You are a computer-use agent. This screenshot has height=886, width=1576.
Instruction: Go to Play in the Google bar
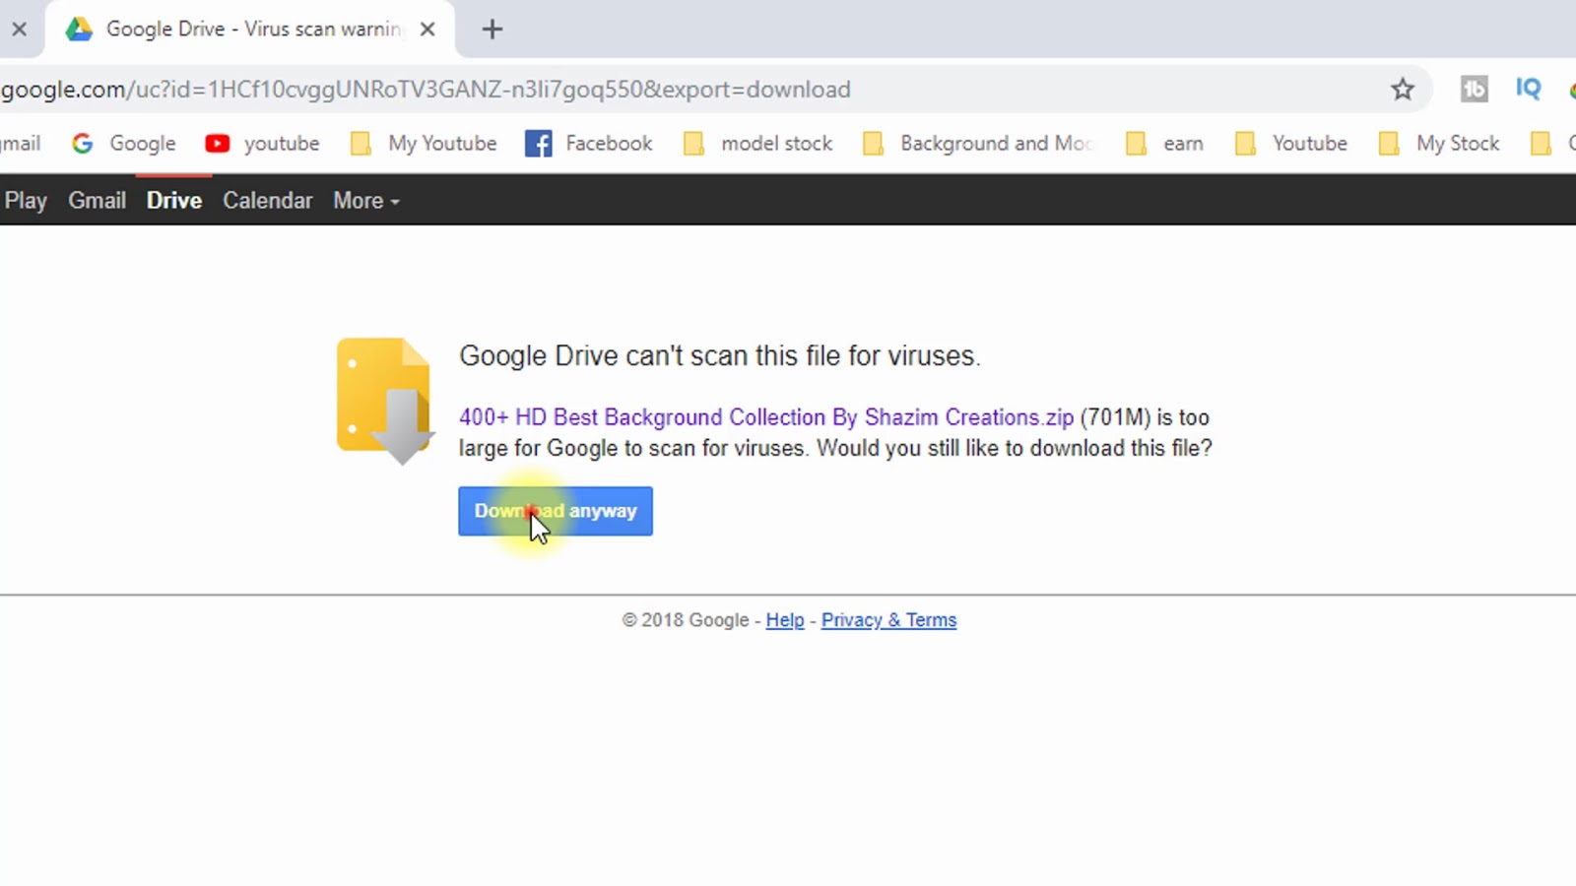[26, 201]
